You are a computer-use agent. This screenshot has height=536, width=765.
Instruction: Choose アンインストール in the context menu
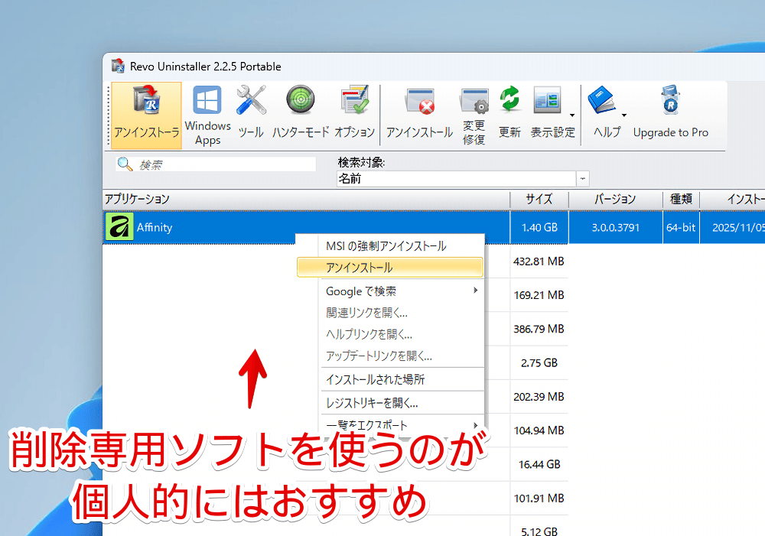tap(389, 268)
